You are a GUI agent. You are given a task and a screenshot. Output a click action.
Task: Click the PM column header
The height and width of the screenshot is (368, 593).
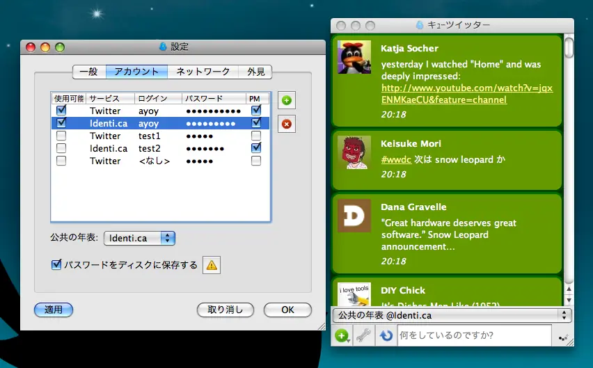coord(258,99)
